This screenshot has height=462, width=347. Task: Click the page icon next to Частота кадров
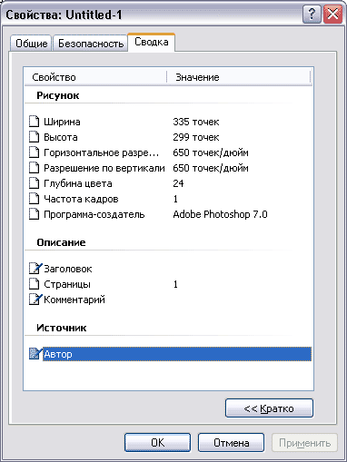coord(34,199)
